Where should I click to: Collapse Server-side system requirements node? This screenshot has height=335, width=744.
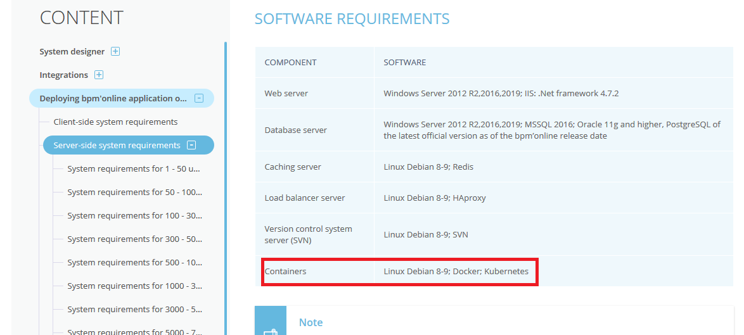191,145
